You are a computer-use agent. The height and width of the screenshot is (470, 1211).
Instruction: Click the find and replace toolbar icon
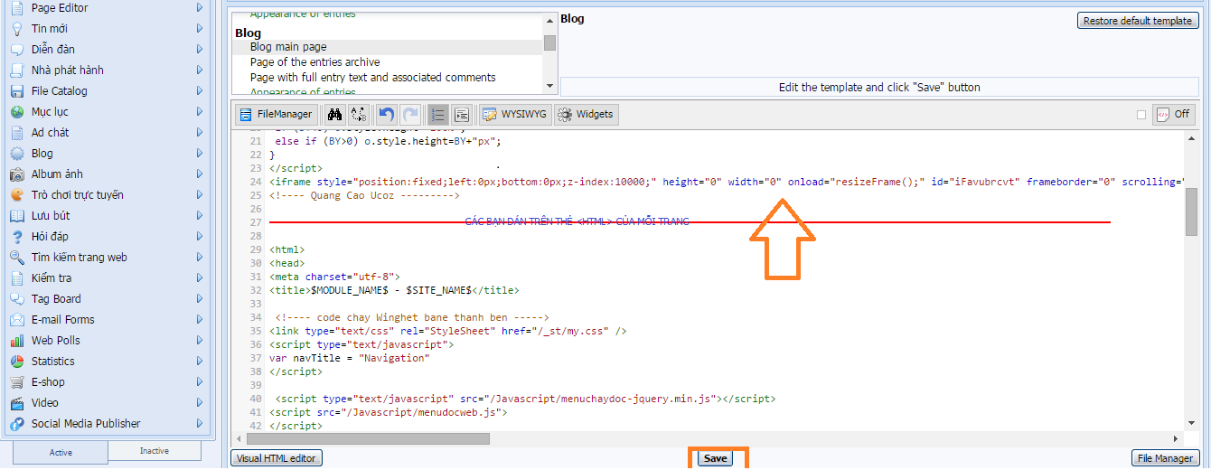tap(358, 115)
